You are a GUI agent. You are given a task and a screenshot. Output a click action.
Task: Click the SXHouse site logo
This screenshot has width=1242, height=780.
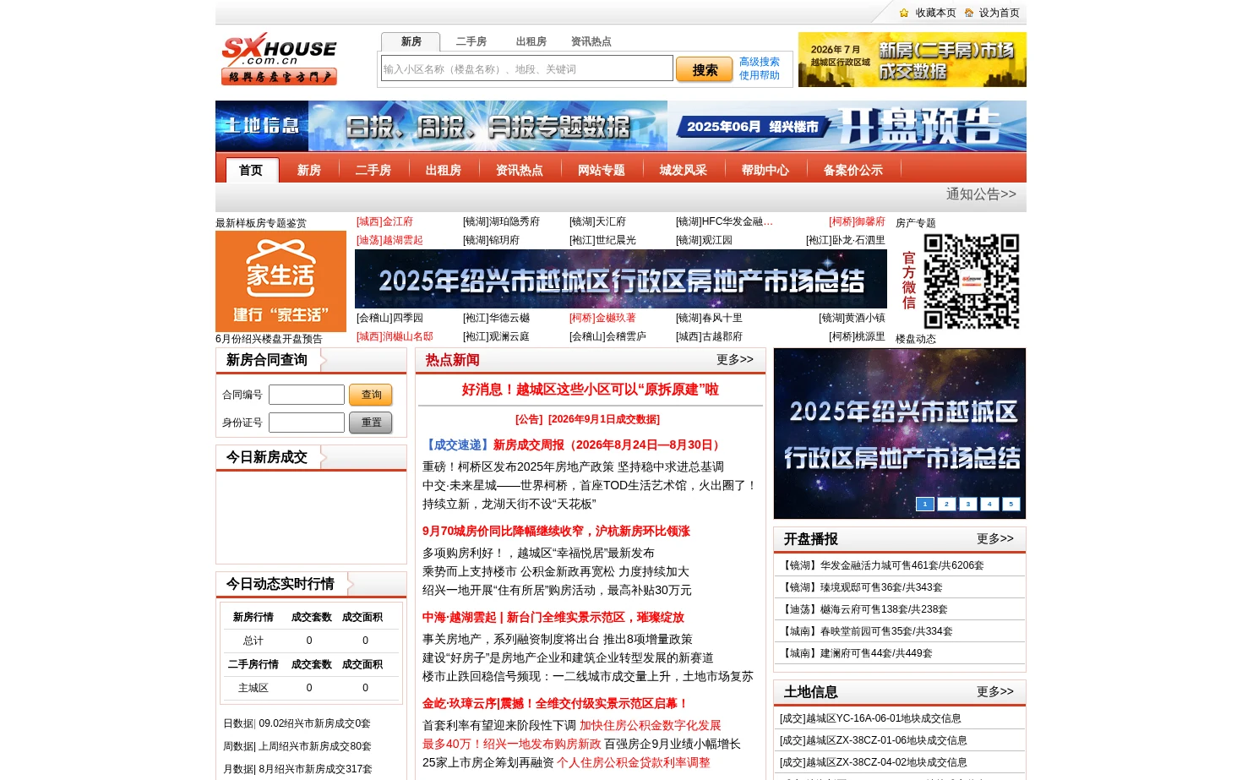coord(280,59)
